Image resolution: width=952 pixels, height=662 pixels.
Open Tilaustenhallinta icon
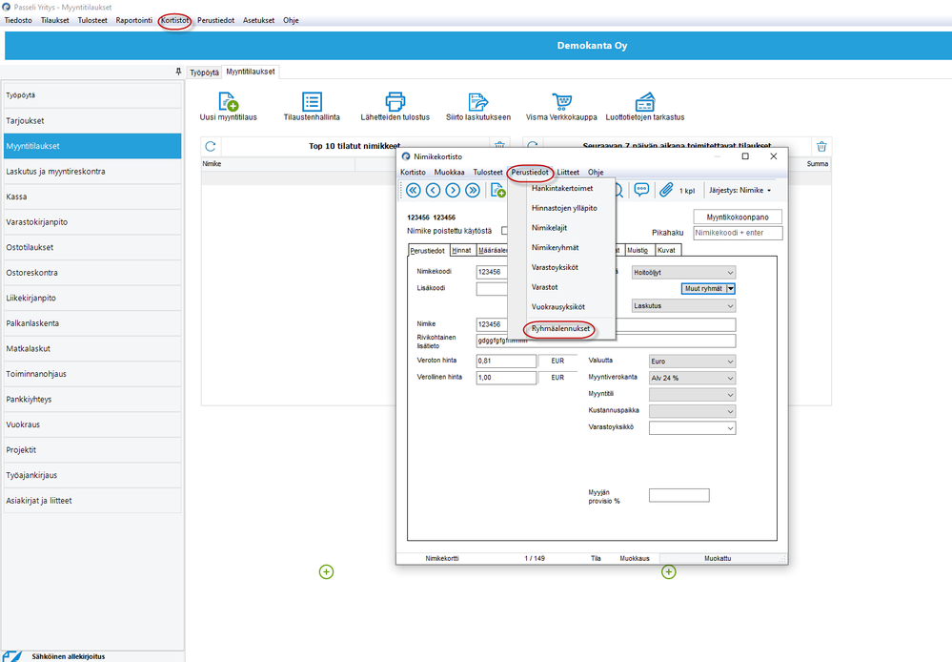point(312,101)
